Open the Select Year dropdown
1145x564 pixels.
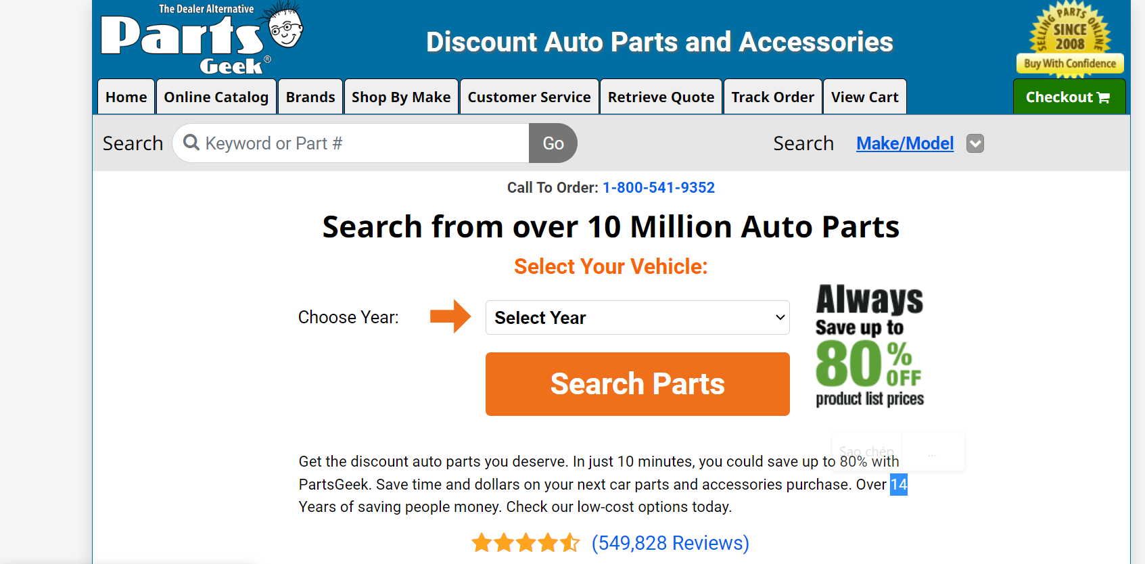click(x=637, y=317)
